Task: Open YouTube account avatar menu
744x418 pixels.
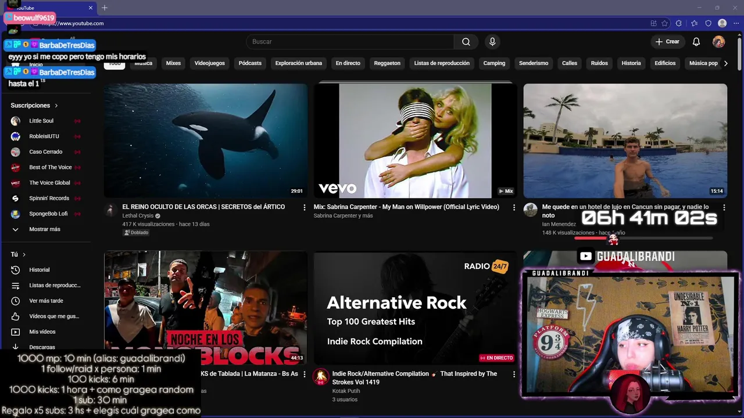Action: pyautogui.click(x=719, y=42)
